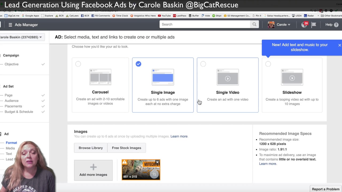
Task: Click Ad Set section heading
Action: (8, 86)
